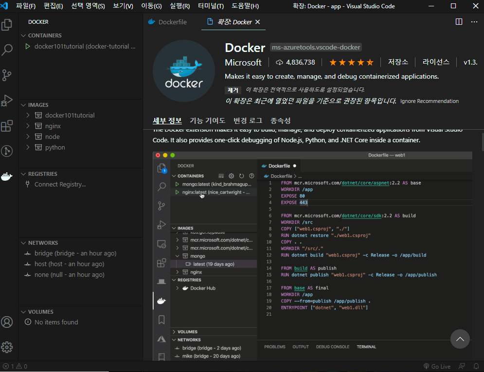Image resolution: width=484 pixels, height=372 pixels.
Task: Open the Accounts icon
Action: tap(7, 322)
